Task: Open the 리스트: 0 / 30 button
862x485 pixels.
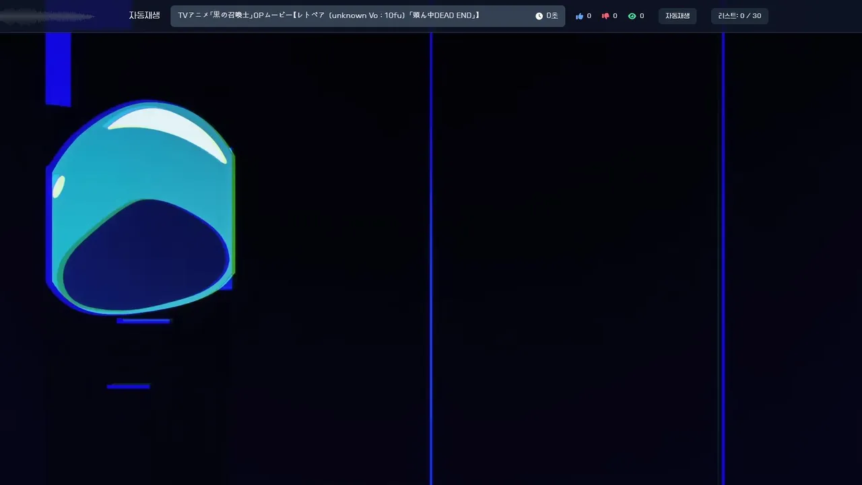Action: click(739, 16)
